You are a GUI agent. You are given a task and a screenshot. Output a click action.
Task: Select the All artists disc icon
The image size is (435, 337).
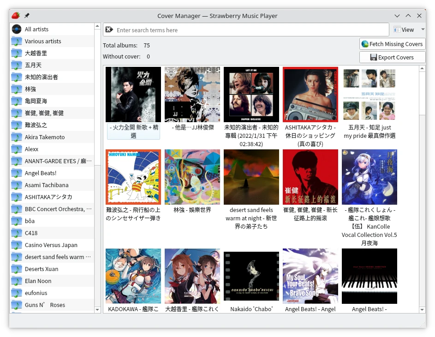tap(17, 29)
